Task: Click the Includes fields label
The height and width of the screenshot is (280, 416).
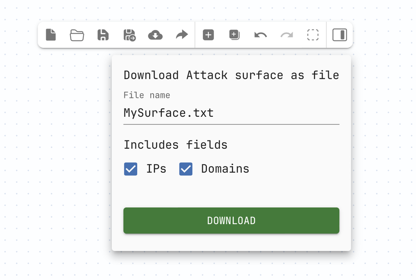Action: (175, 145)
